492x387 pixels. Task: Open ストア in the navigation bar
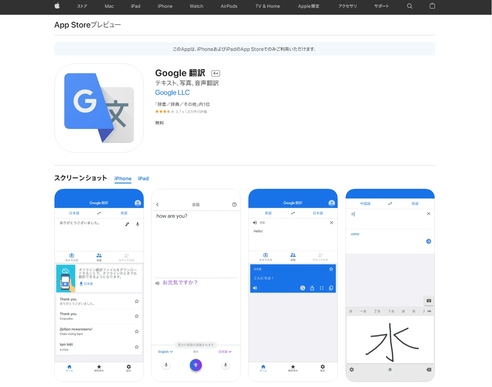pyautogui.click(x=82, y=6)
